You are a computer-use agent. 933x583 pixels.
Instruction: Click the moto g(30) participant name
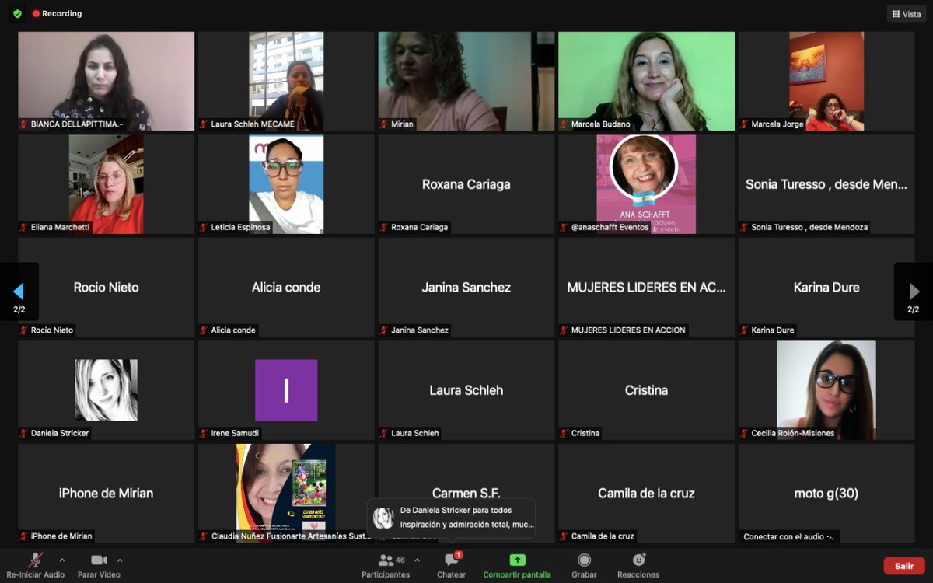[826, 493]
